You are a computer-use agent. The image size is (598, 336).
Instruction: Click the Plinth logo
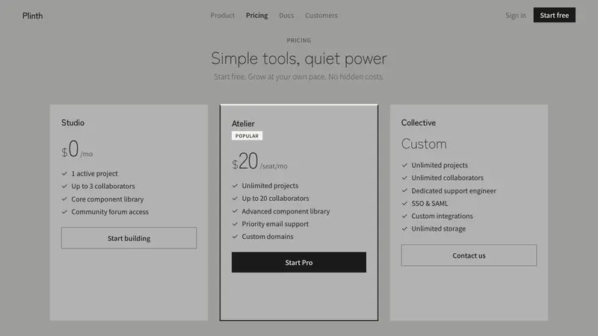(x=32, y=16)
